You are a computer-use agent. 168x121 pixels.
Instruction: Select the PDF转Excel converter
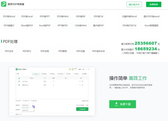tap(27, 16)
